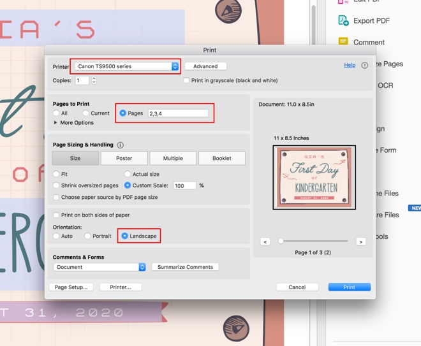Cancel the Print dialog
This screenshot has height=346, width=421.
click(297, 287)
